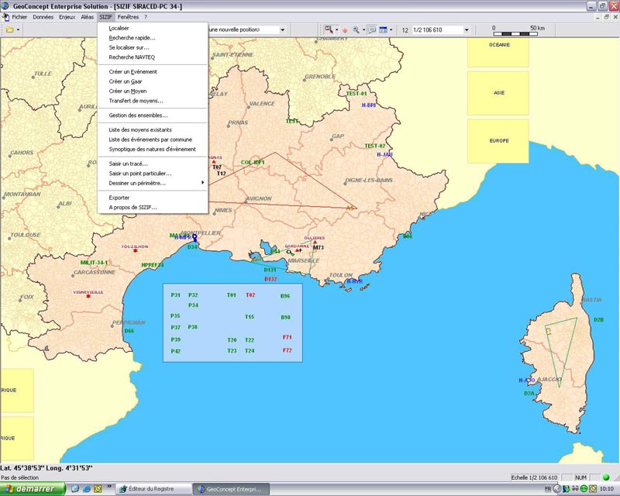Image resolution: width=620 pixels, height=496 pixels.
Task: Launch Internet Explorer from quick launch
Action: click(87, 489)
